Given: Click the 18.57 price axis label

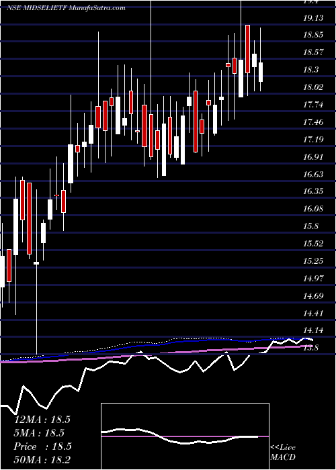Looking at the screenshot, I should coord(314,52).
